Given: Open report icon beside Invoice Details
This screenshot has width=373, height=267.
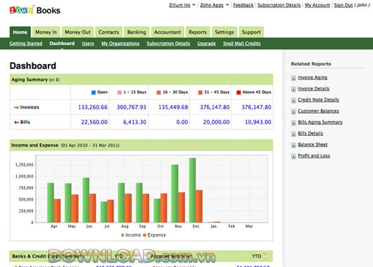Looking at the screenshot, I should (x=293, y=89).
